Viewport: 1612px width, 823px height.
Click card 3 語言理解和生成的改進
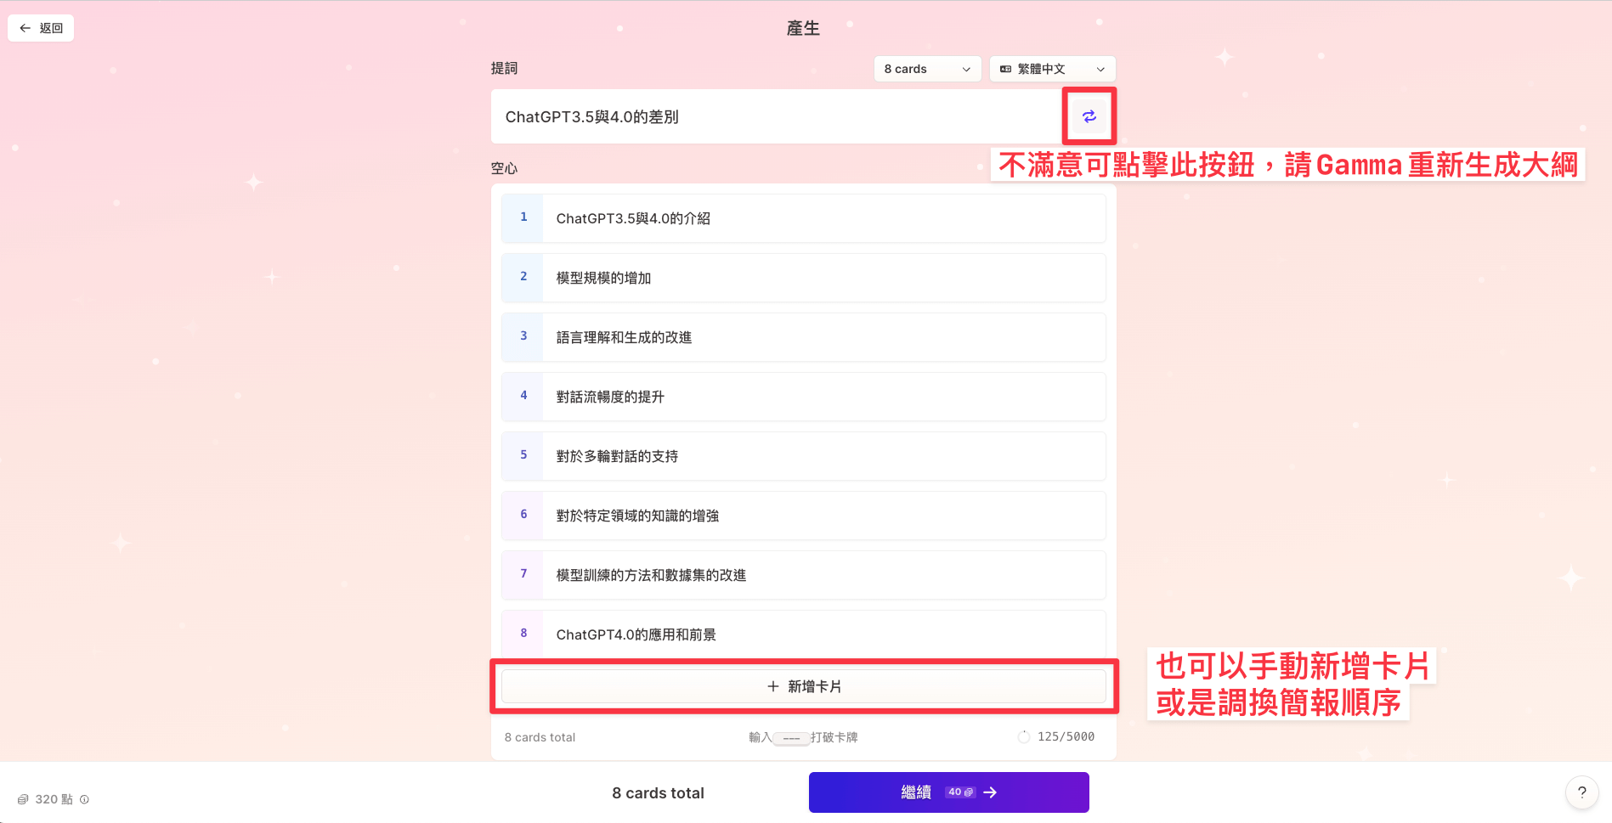pos(823,337)
